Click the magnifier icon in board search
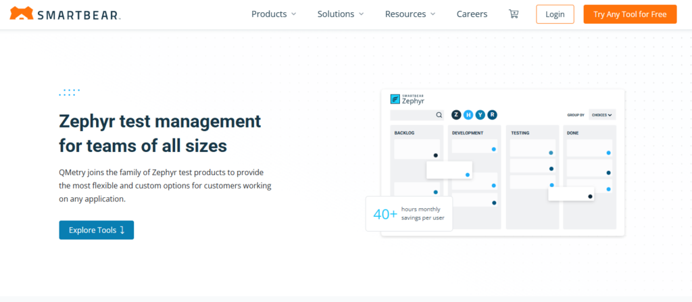Viewport: 692px width, 302px height. [x=439, y=115]
